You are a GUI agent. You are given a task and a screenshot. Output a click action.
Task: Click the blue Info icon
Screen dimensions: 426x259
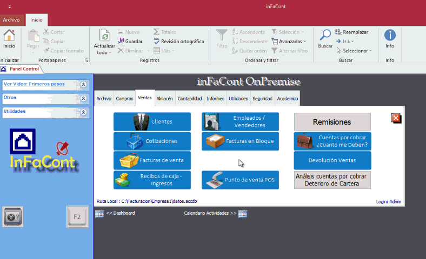coord(390,35)
